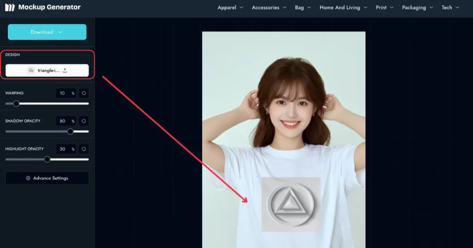
Task: Click the Shadow Opacity slider handle
Action: (70, 131)
